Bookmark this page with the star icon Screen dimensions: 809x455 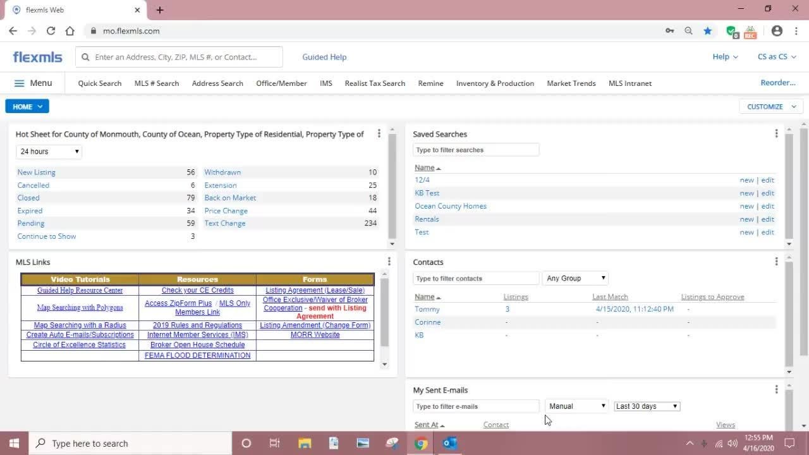click(708, 30)
